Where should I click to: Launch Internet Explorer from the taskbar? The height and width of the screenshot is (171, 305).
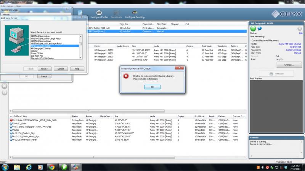pos(29,167)
